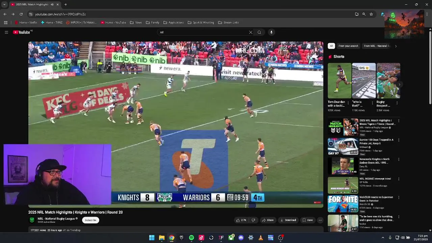Screen dimensions: 432x243
Task: Clear the search box text
Action: point(251,32)
